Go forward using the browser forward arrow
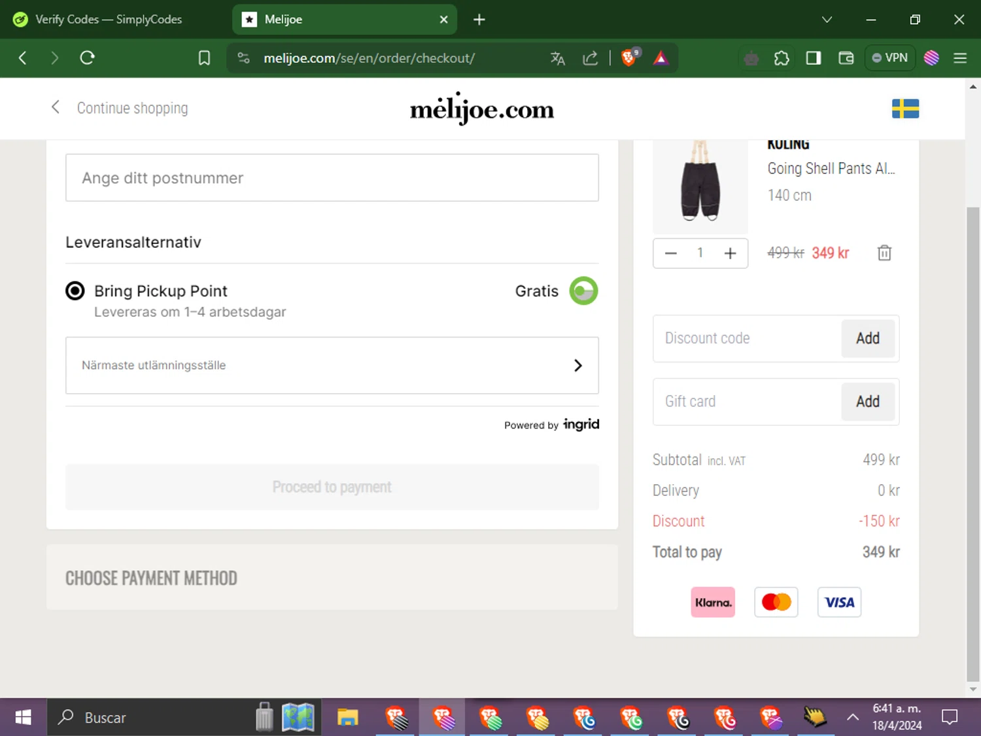The height and width of the screenshot is (736, 981). point(54,58)
